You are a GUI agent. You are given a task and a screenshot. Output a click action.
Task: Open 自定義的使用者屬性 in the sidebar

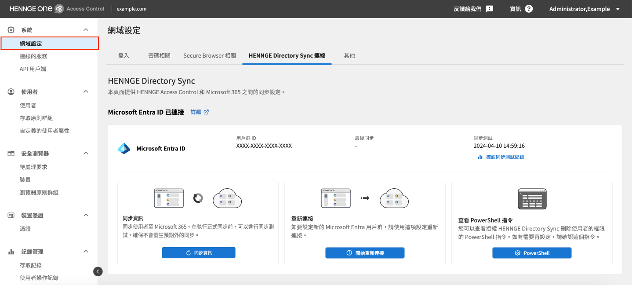pos(44,131)
